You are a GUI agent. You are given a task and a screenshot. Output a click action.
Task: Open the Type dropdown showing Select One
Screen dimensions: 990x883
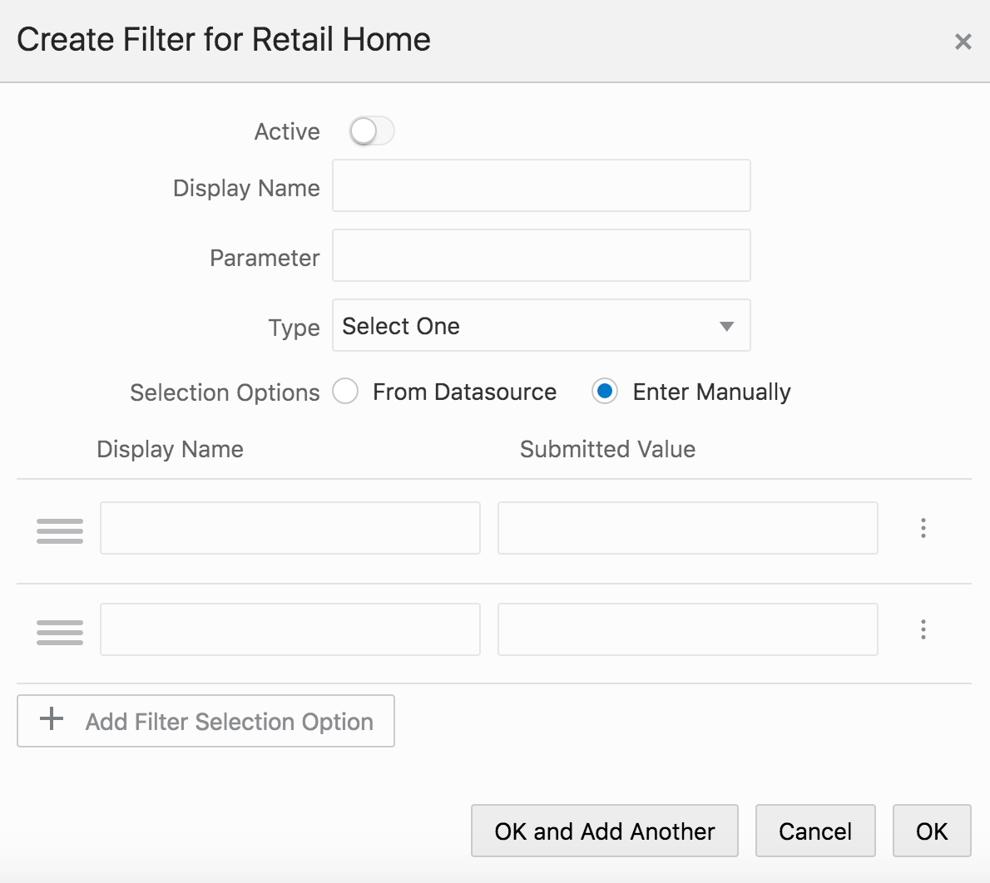(x=541, y=325)
